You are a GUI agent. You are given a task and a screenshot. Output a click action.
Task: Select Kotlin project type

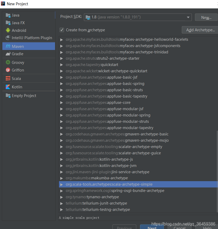coord(29,87)
